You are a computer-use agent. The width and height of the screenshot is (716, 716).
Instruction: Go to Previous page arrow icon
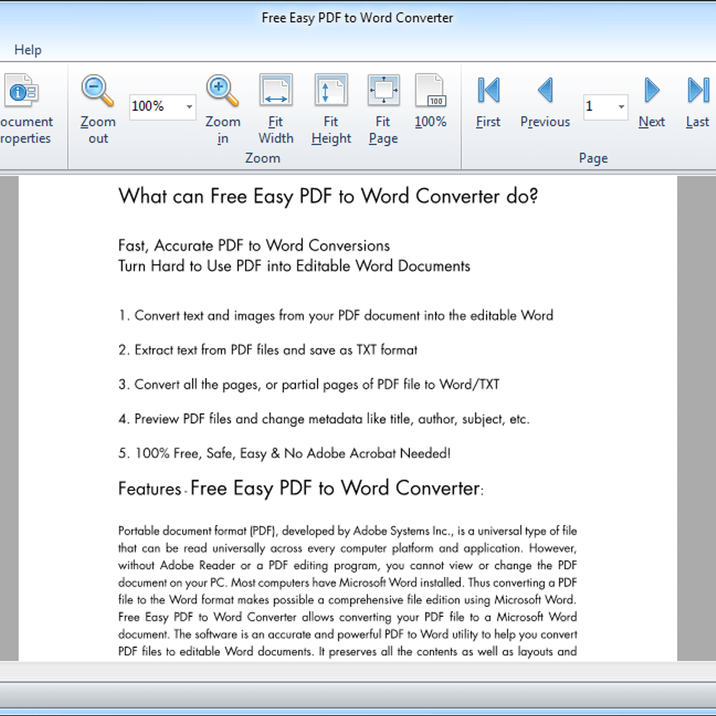pos(546,90)
